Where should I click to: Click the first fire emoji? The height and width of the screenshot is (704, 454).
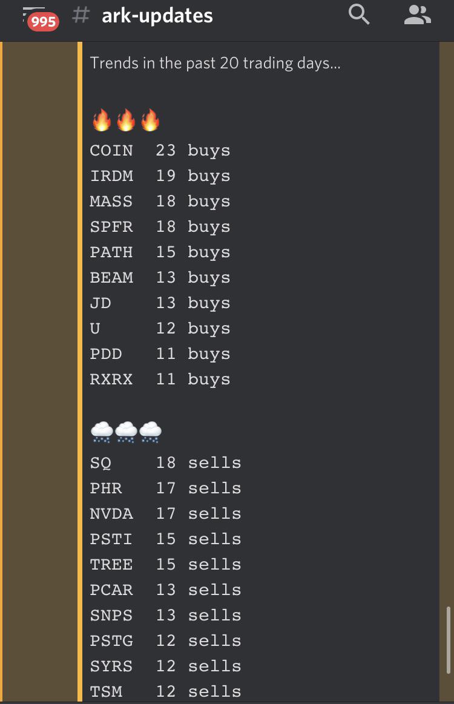click(x=101, y=120)
